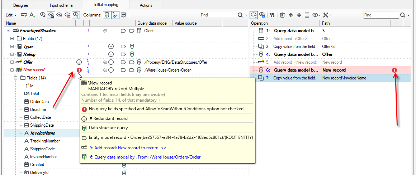Image resolution: width=416 pixels, height=175 pixels.
Task: Follow tooltip link '6: Query data model by'
Action: [x=145, y=157]
